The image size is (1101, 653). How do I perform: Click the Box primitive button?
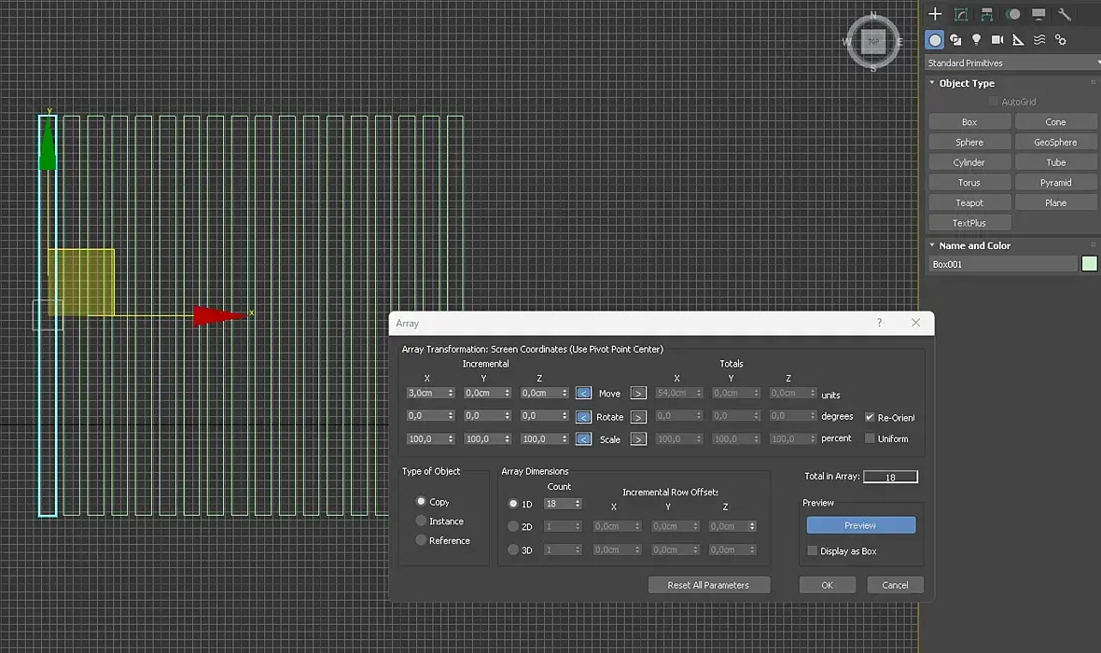pyautogui.click(x=969, y=122)
